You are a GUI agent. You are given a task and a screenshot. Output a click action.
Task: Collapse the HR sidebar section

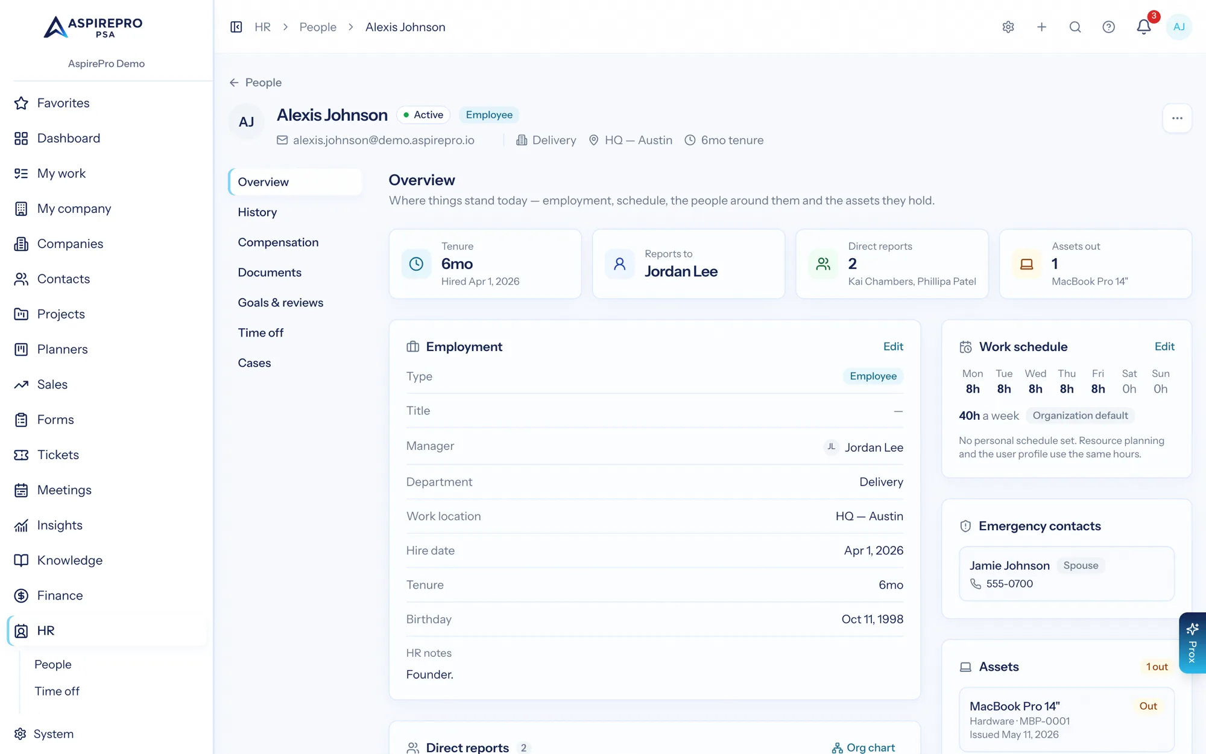106,631
